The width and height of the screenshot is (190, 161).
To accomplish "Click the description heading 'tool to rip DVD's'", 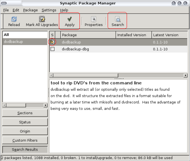I will 96,83.
